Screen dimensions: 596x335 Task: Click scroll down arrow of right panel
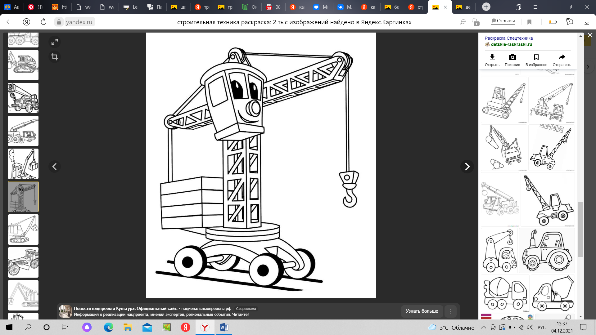[580, 316]
